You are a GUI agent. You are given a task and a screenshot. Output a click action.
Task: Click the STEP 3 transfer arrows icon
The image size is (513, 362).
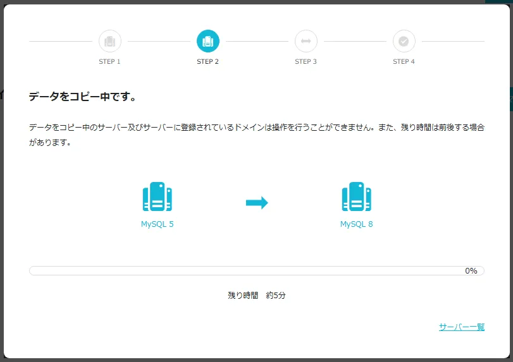306,41
